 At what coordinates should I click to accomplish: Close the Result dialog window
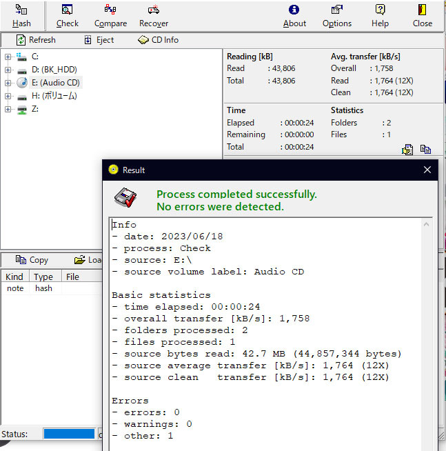[x=427, y=170]
